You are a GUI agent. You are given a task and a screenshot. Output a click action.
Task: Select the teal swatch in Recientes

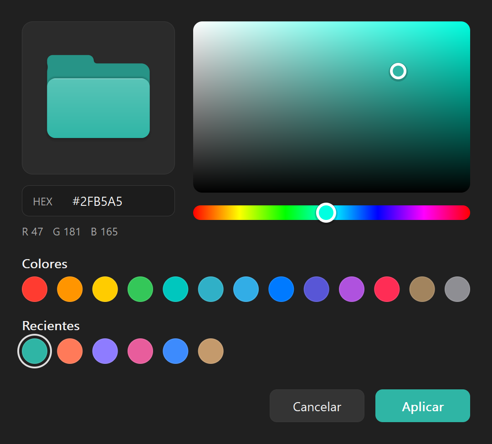pos(35,351)
